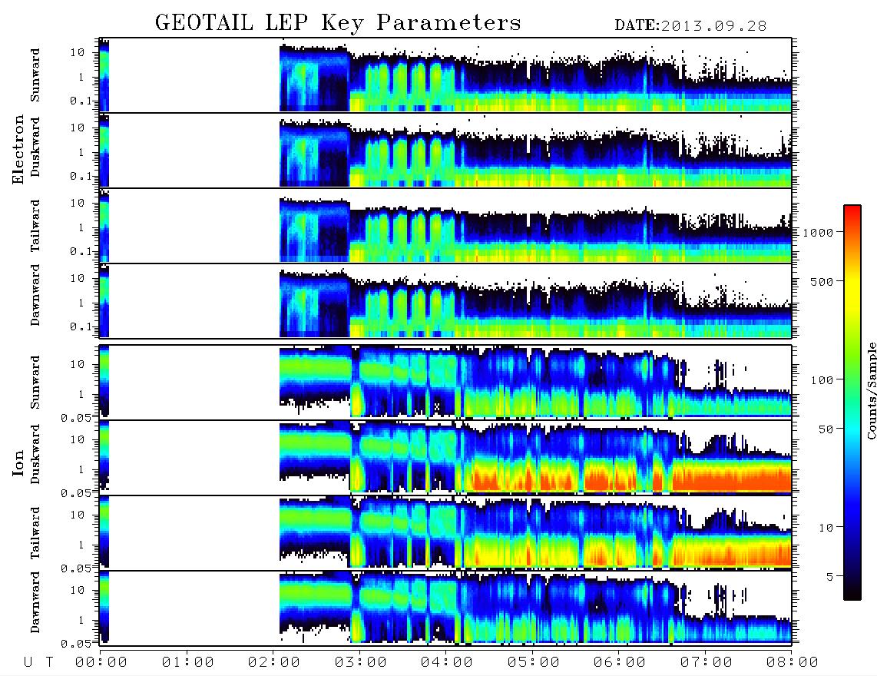Click the "Counts/Sample" color bar label
Image resolution: width=877 pixels, height=676 pixels.
pos(871,390)
